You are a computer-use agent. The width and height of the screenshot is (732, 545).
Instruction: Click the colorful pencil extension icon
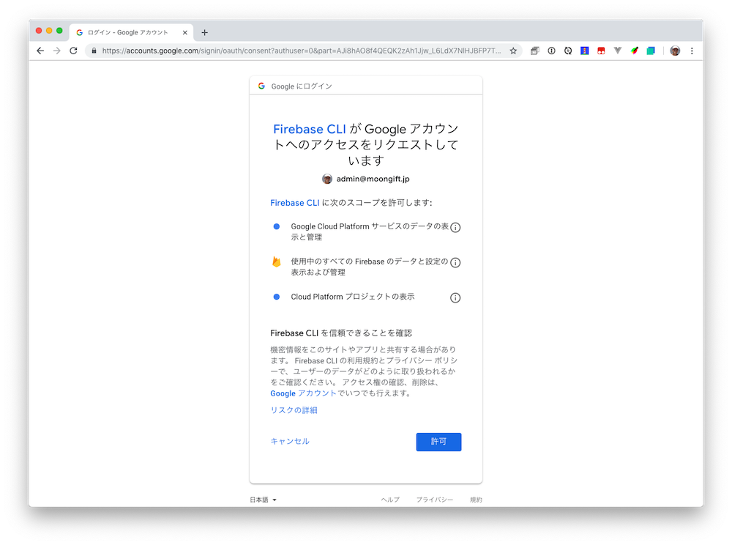coord(635,51)
